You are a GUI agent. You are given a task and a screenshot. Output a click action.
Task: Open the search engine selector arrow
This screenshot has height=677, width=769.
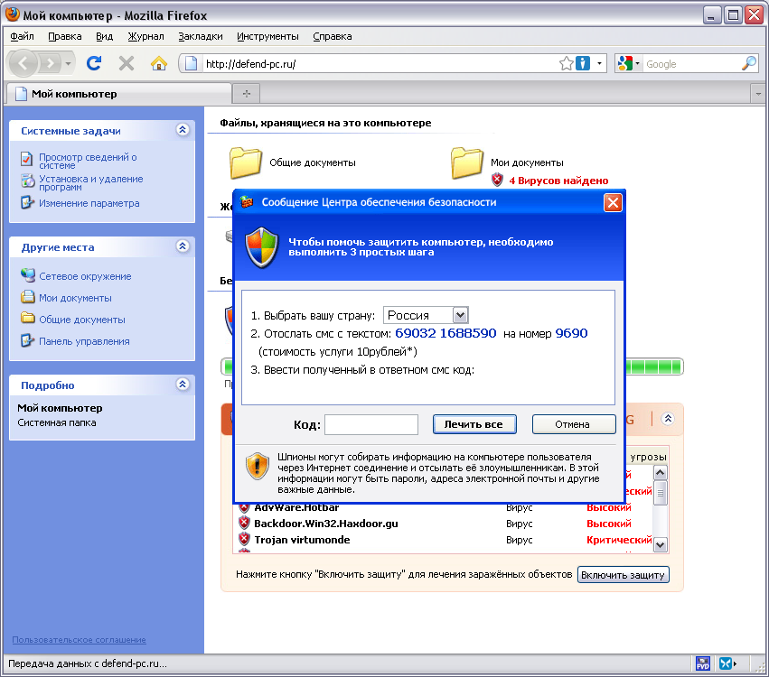pos(637,64)
